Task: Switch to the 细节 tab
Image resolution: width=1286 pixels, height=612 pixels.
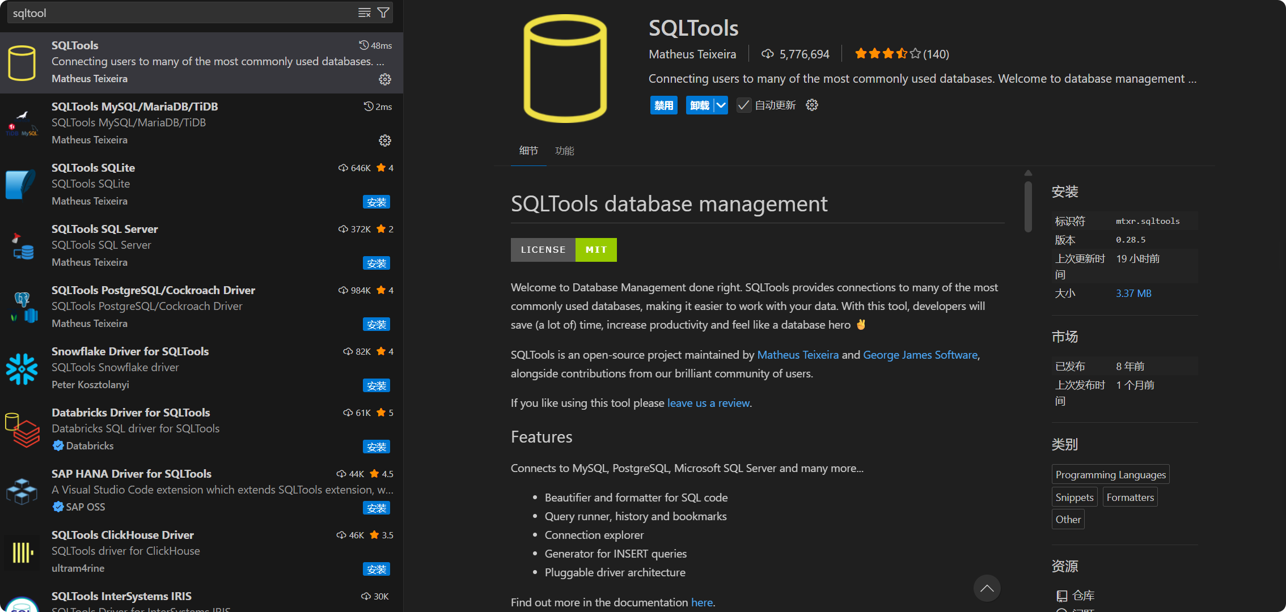Action: [528, 151]
